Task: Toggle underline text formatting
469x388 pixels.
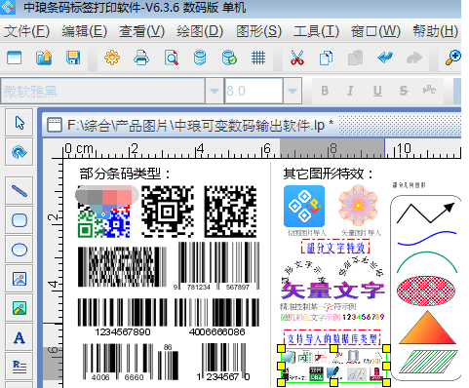Action: (377, 91)
